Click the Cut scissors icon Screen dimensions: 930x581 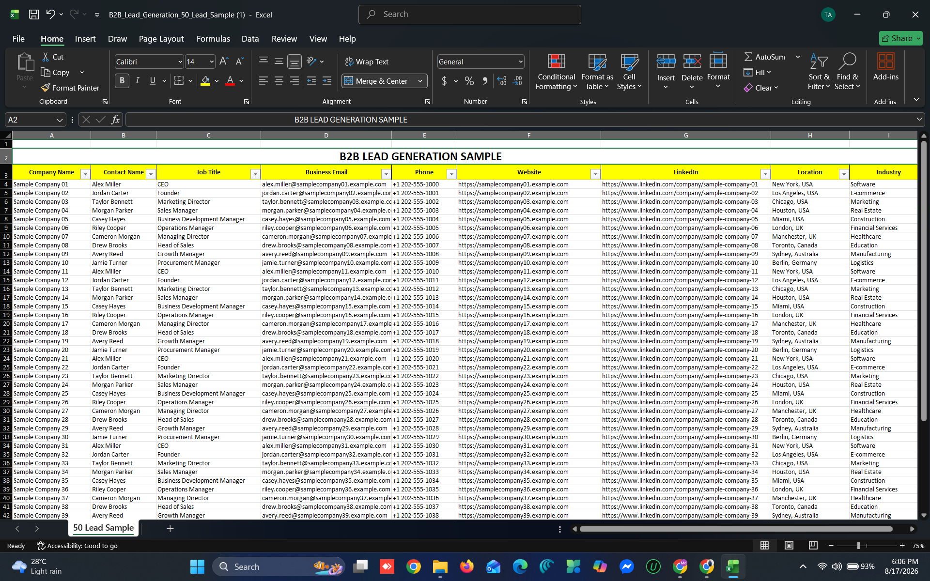point(46,57)
